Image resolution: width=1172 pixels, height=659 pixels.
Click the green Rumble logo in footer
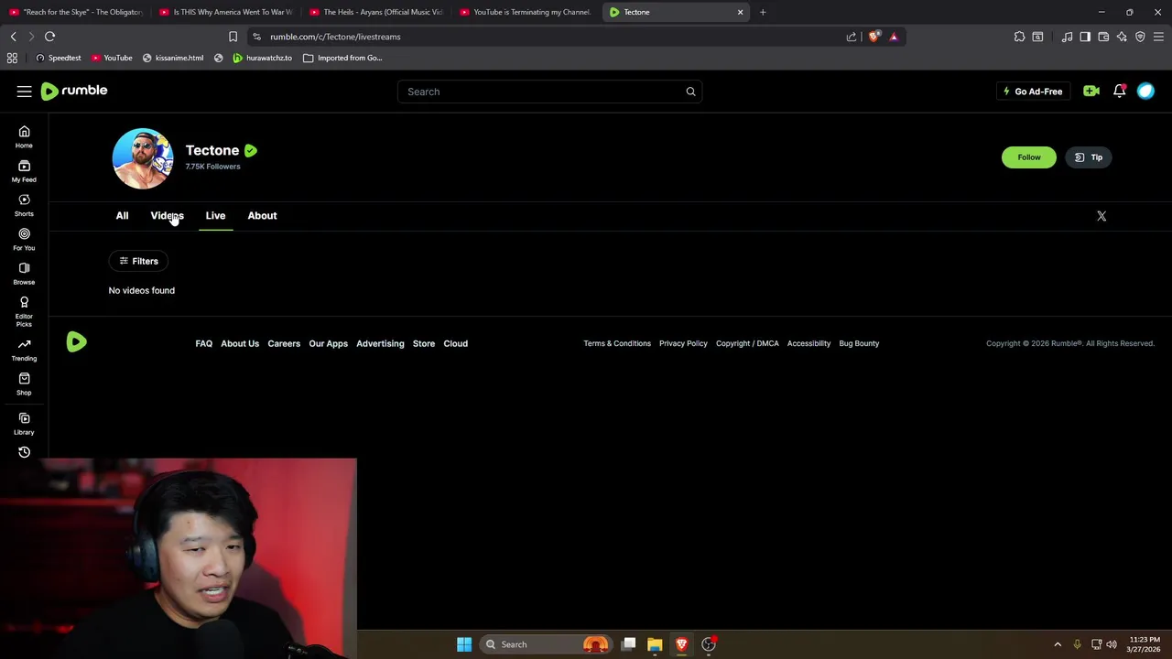tap(77, 341)
